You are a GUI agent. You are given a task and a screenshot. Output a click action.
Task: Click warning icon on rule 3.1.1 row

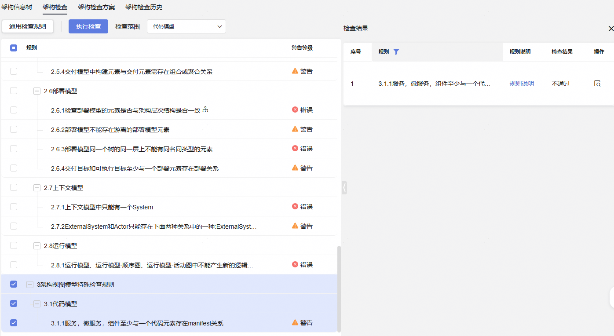coord(295,323)
